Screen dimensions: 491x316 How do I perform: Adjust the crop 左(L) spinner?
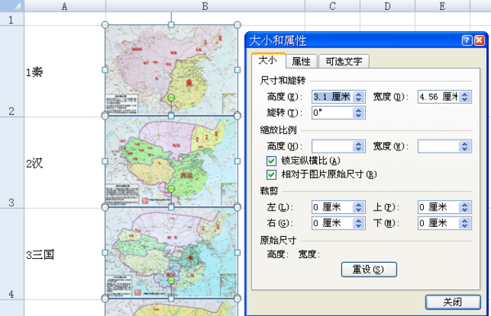359,207
